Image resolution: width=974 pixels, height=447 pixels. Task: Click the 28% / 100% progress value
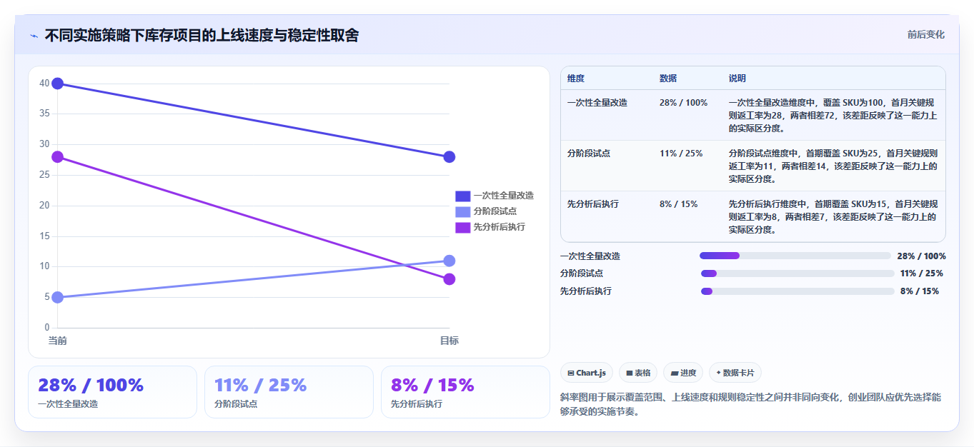click(x=922, y=256)
